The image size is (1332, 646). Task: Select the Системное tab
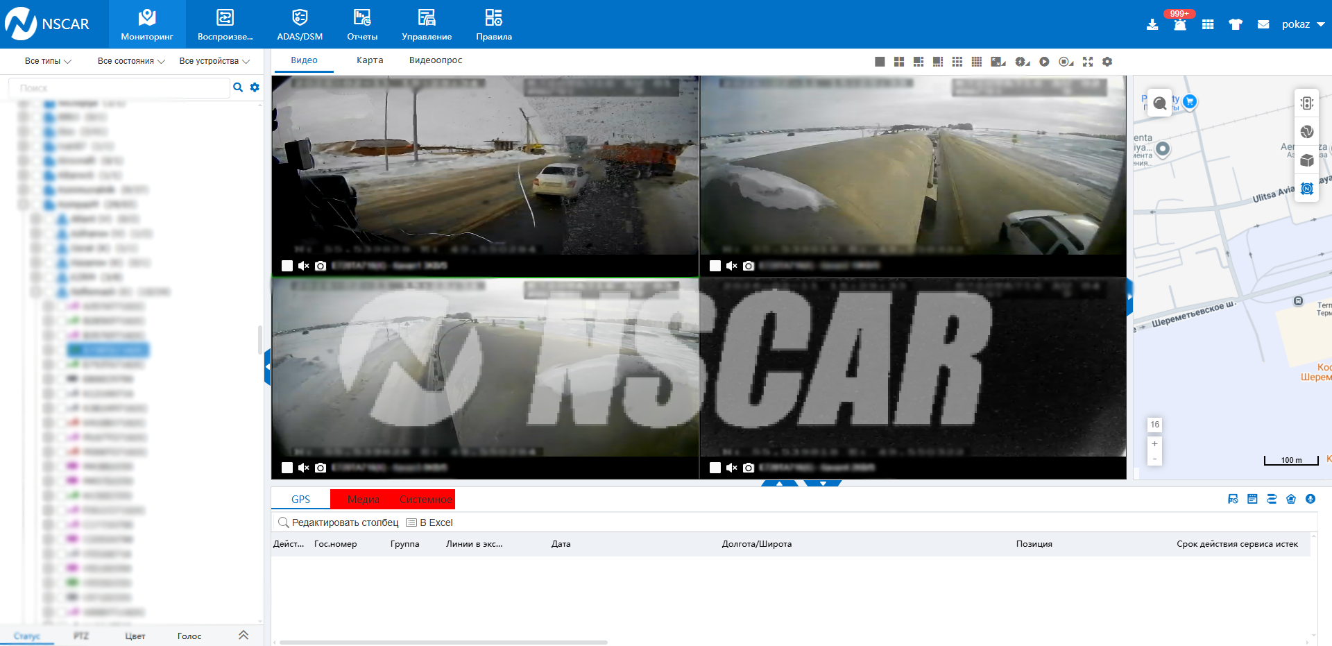[x=425, y=500]
